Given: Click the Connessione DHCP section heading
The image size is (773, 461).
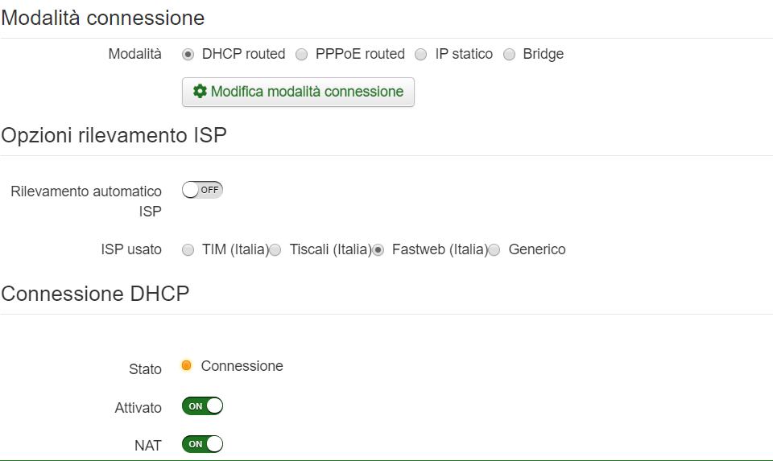Looking at the screenshot, I should 95,294.
